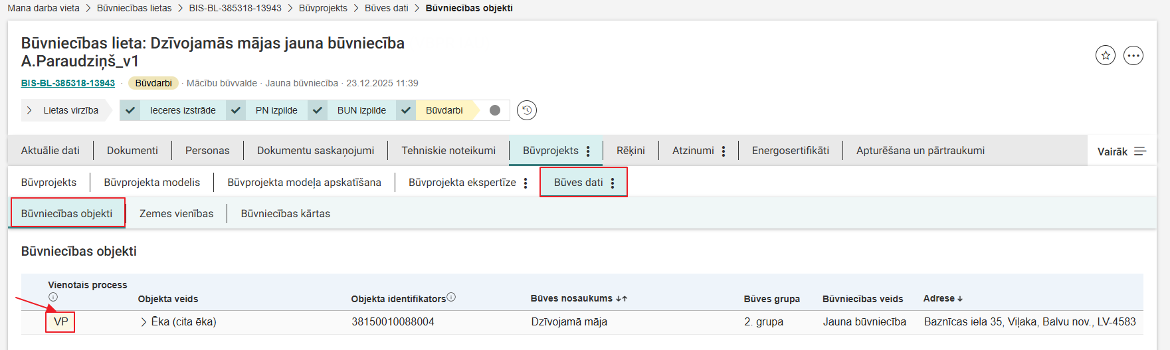Open kebab menu on Atzinumi tab
This screenshot has width=1170, height=350.
tap(724, 151)
